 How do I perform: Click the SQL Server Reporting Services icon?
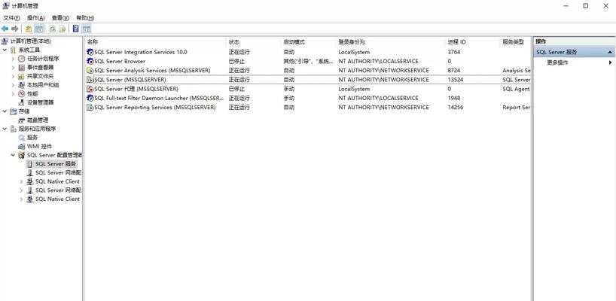(x=90, y=108)
